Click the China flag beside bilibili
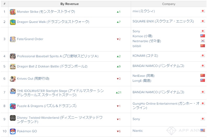This screenshot has width=207, height=138. click(x=203, y=46)
